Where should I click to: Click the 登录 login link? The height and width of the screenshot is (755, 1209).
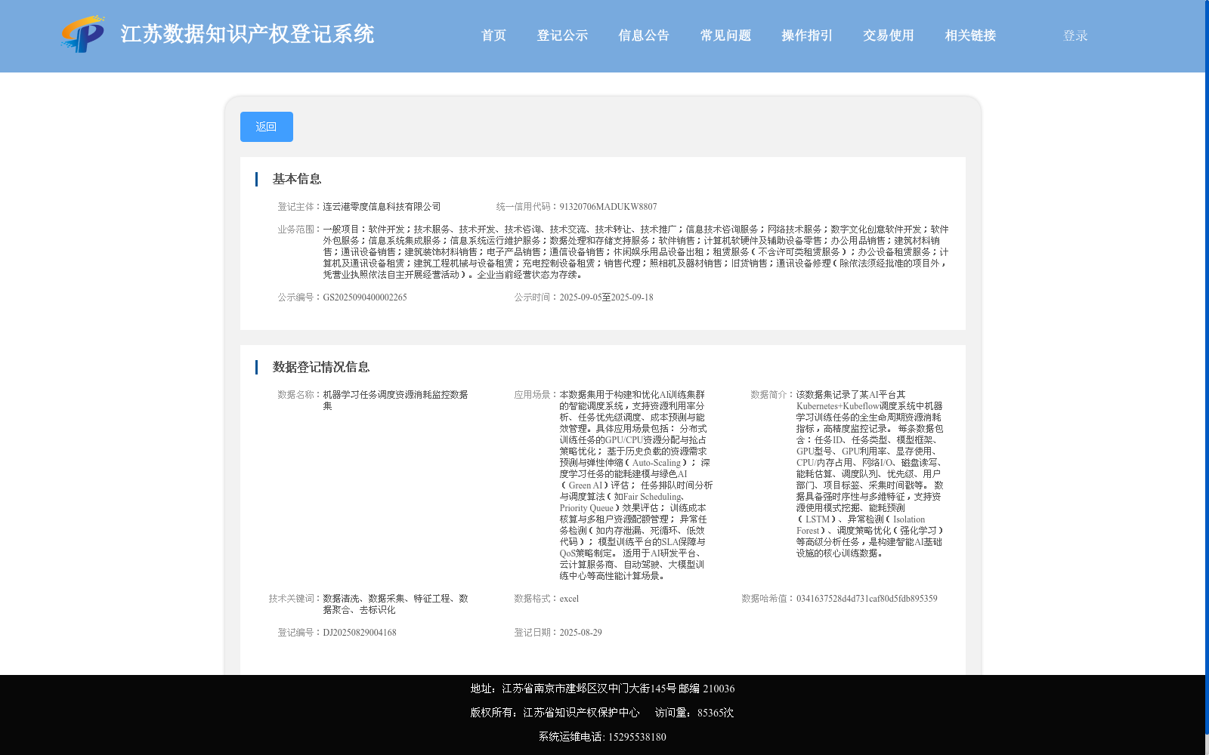click(x=1075, y=35)
